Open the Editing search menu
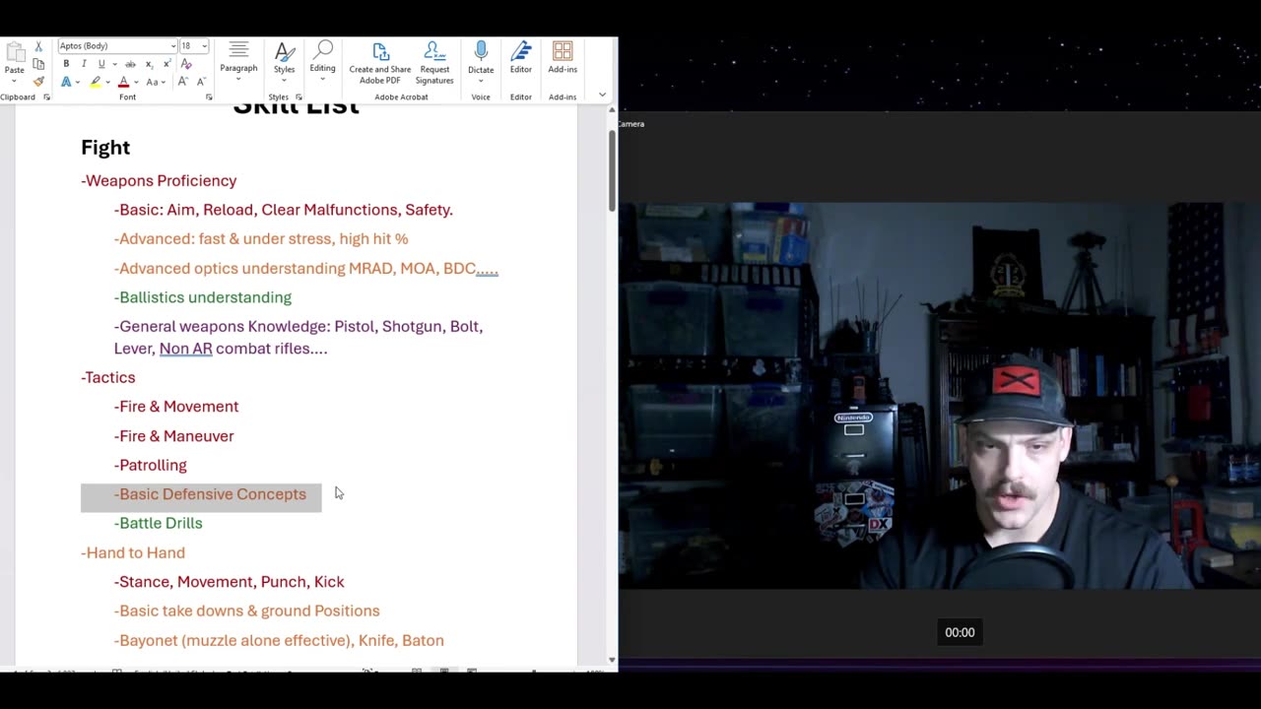The height and width of the screenshot is (709, 1261). [x=322, y=61]
